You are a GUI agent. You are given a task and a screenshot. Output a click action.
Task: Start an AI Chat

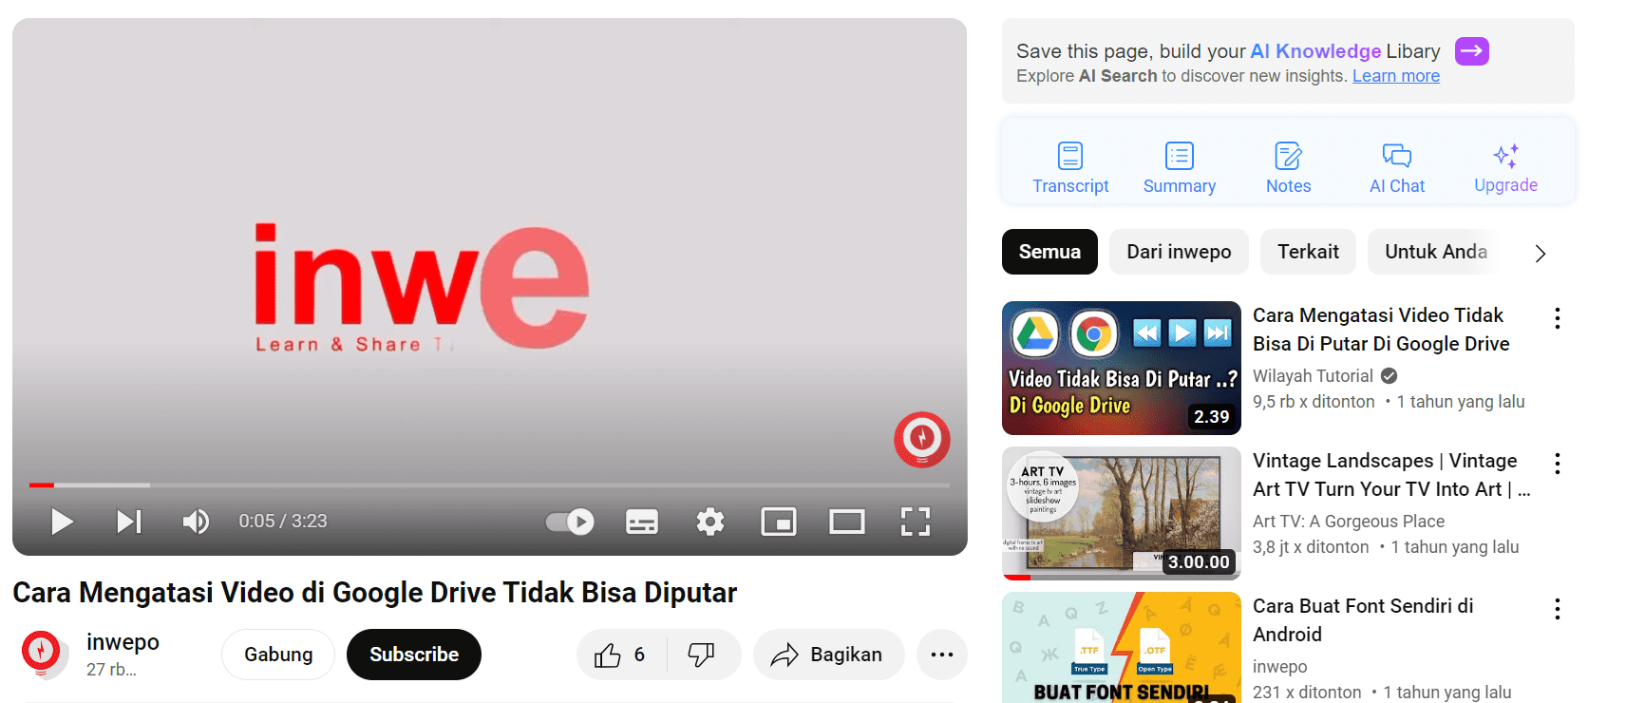click(1397, 168)
